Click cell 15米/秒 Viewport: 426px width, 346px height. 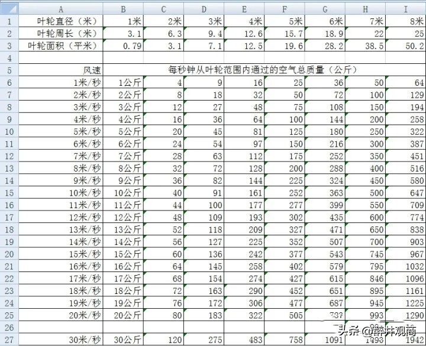pos(61,254)
